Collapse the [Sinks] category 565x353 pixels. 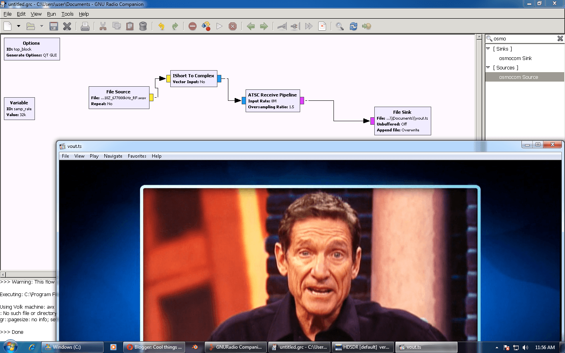(x=488, y=49)
